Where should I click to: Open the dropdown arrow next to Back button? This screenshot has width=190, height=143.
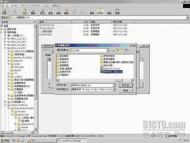tap(10, 12)
